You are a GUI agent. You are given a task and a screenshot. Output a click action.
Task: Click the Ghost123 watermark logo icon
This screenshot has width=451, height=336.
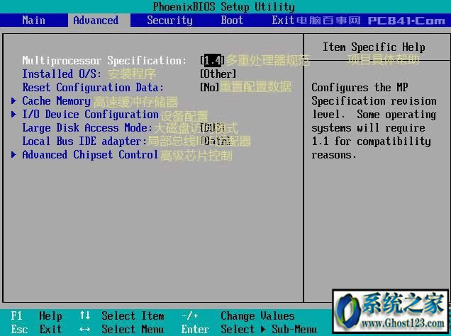(x=349, y=310)
